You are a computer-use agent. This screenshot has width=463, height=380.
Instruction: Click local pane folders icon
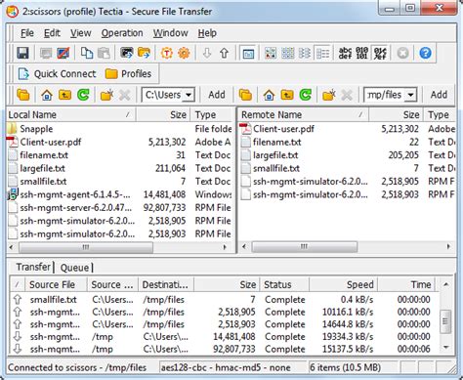pyautogui.click(x=23, y=95)
